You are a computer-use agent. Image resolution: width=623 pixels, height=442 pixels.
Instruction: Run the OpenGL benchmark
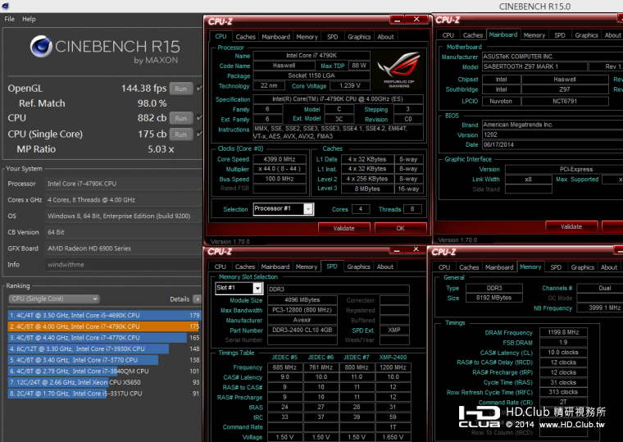tap(181, 89)
